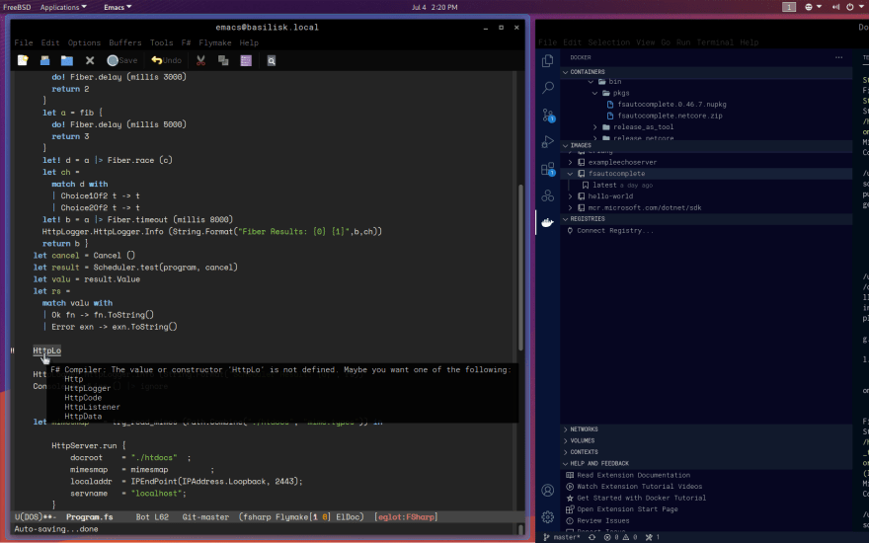This screenshot has height=543, width=869.
Task: Click Open Extension Start Page
Action: coord(627,509)
